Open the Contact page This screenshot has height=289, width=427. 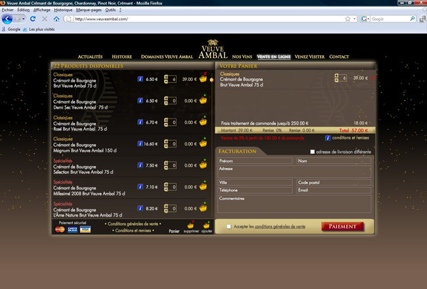pyautogui.click(x=339, y=57)
